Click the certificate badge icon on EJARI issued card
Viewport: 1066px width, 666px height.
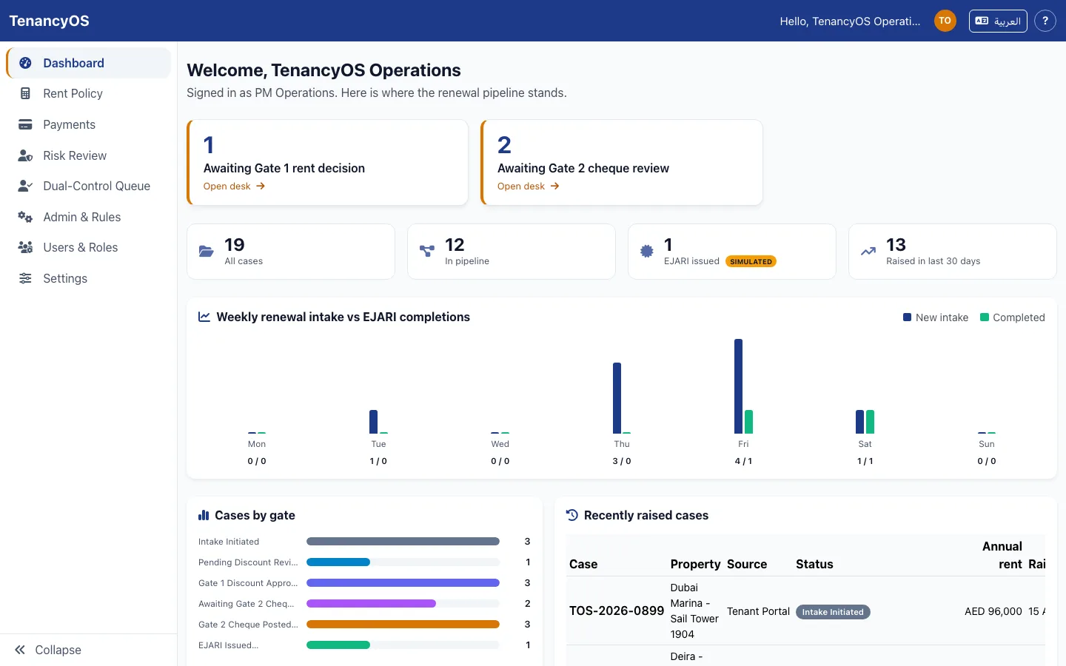pos(647,252)
